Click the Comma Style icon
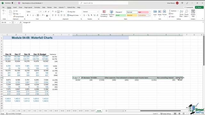 pyautogui.click(x=91, y=15)
